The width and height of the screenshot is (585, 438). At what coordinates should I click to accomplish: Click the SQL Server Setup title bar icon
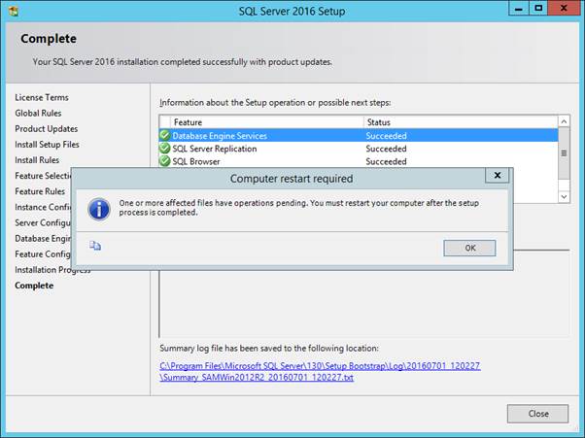tap(14, 12)
